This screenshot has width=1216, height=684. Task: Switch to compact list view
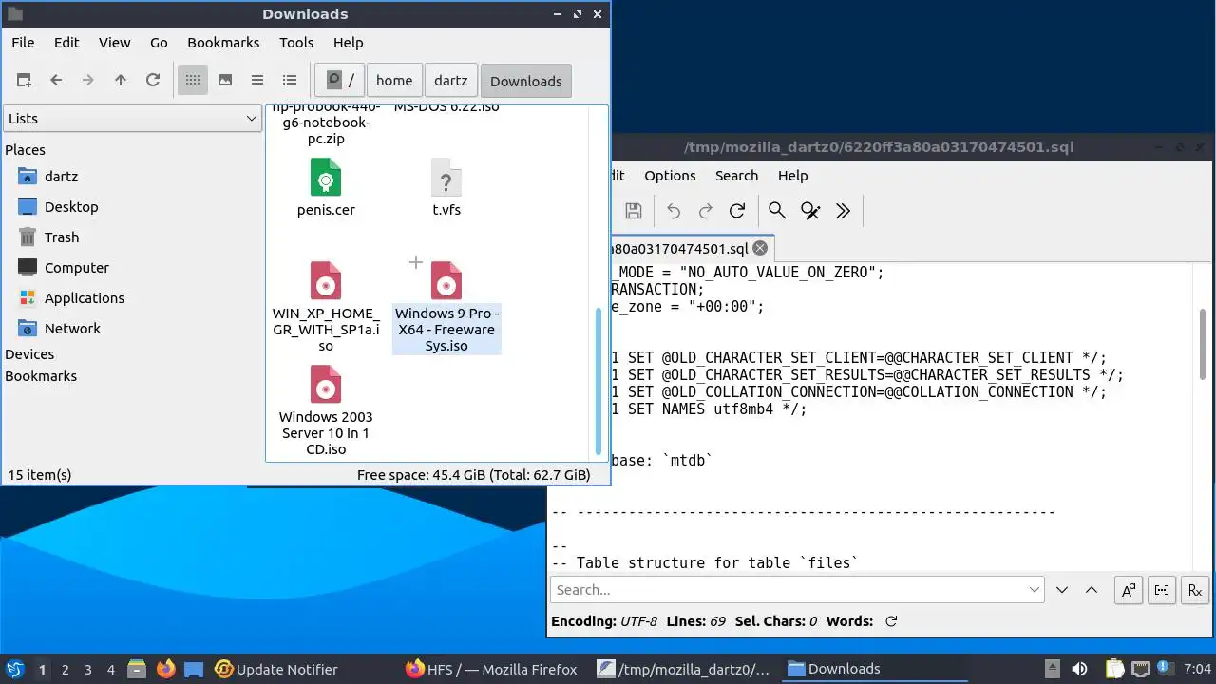(257, 81)
